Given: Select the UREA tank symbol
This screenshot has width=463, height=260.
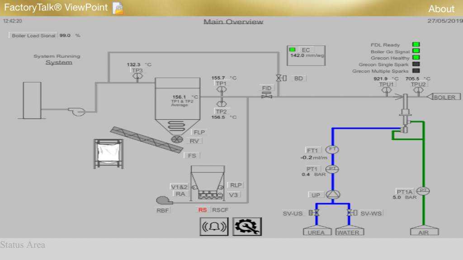Looking at the screenshot, I should 317,230.
